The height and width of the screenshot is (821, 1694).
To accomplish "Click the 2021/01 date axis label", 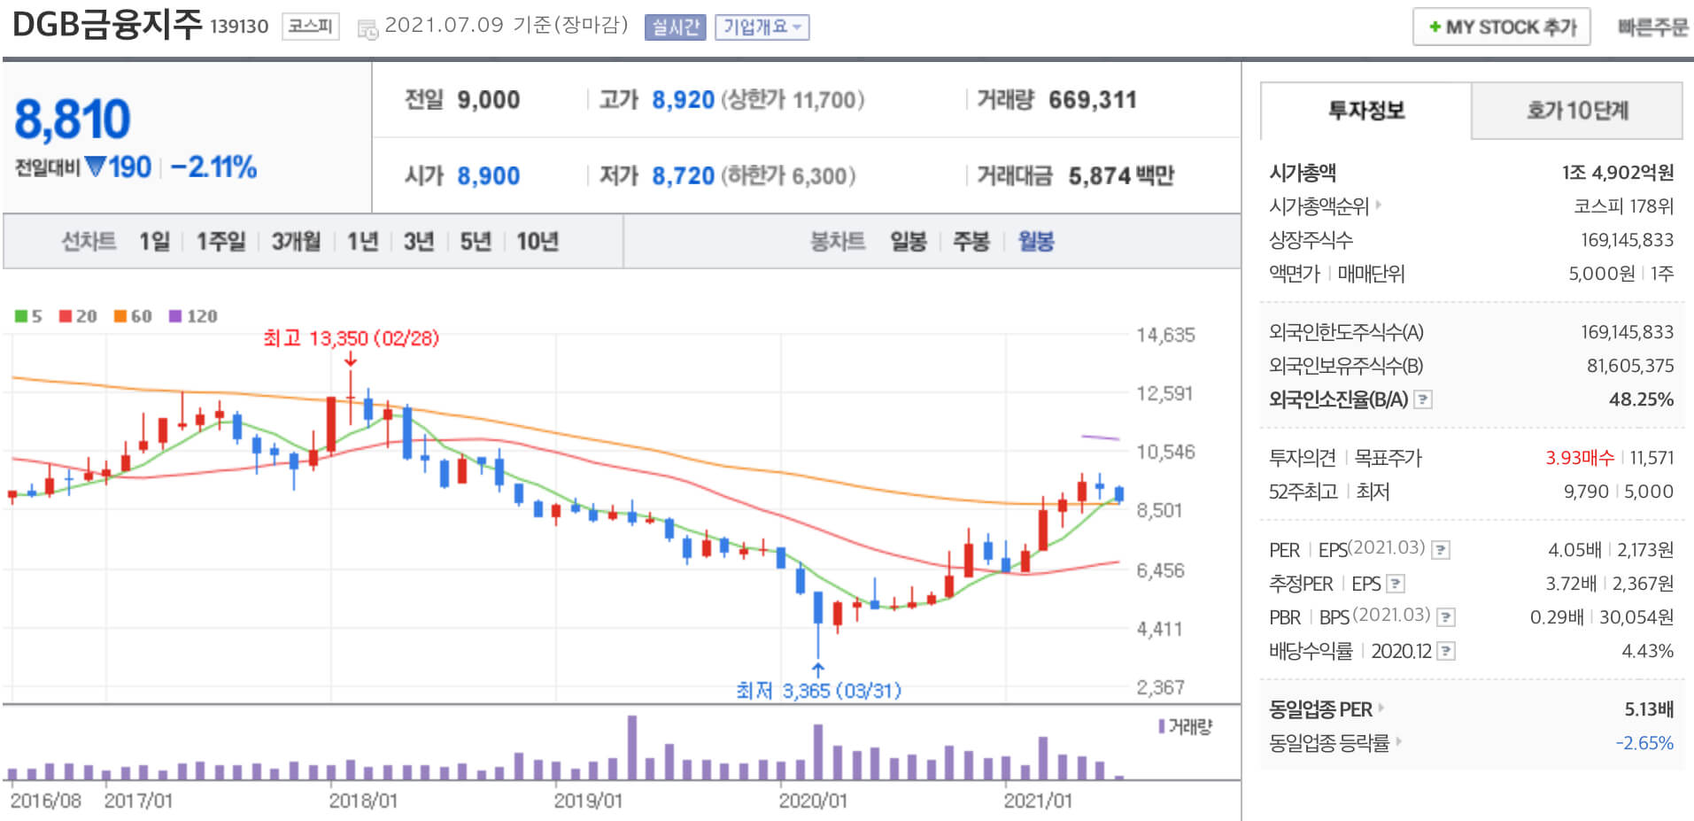I will click(x=1038, y=801).
